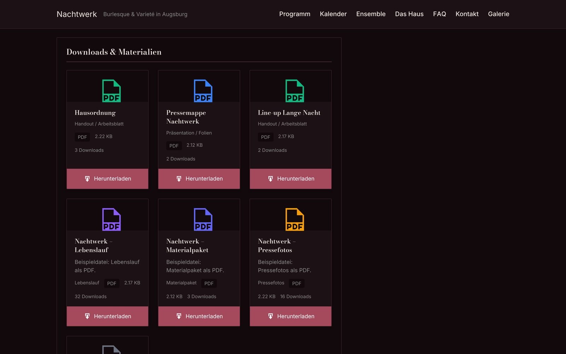Screen dimensions: 566x354
Task: Click the Pressemappe Nachtwerk title
Action: 186,117
